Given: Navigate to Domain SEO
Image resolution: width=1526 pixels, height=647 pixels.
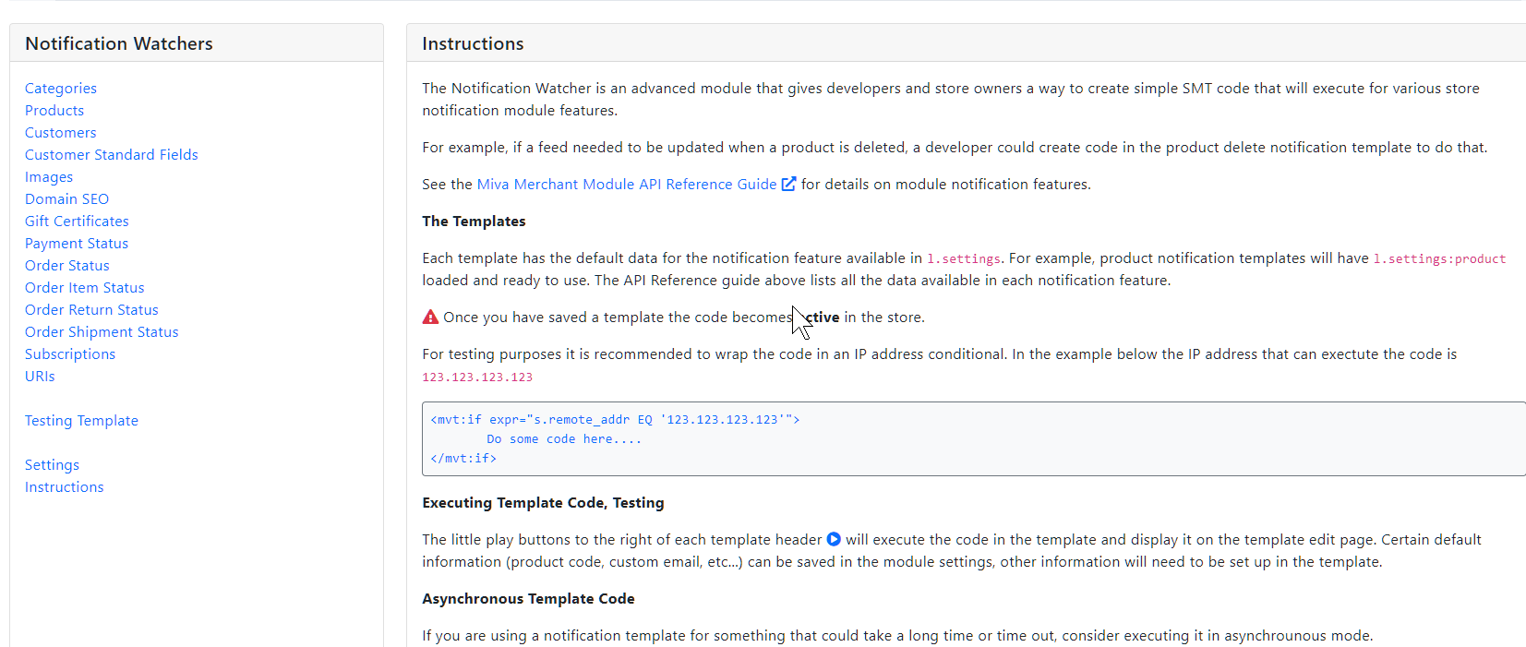Looking at the screenshot, I should pos(67,199).
